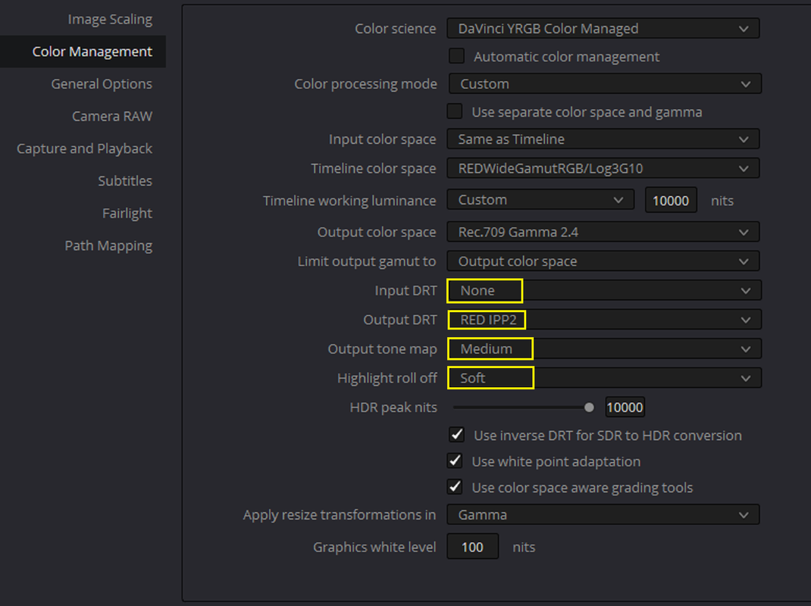Open the Input color space dropdown
This screenshot has width=811, height=606.
coord(603,139)
